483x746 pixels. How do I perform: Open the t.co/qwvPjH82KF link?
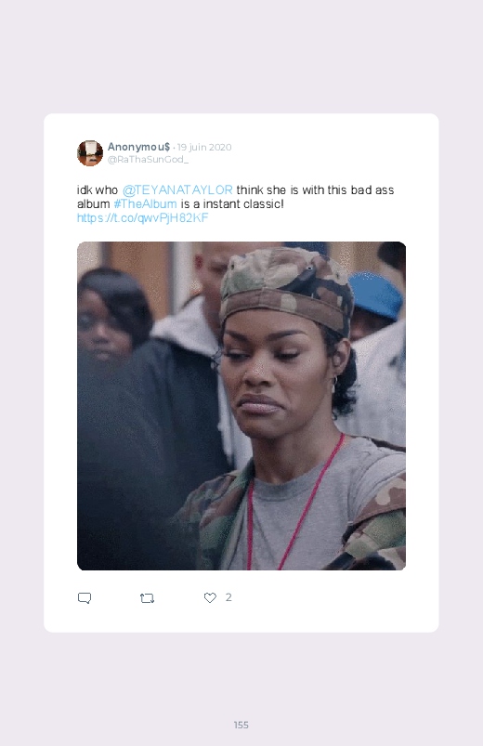pyautogui.click(x=143, y=218)
